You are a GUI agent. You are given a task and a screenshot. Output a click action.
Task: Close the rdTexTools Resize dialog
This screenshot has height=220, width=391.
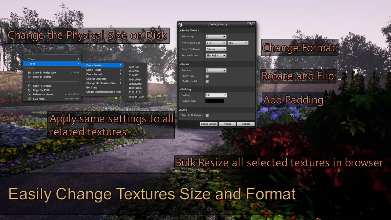tap(251, 24)
